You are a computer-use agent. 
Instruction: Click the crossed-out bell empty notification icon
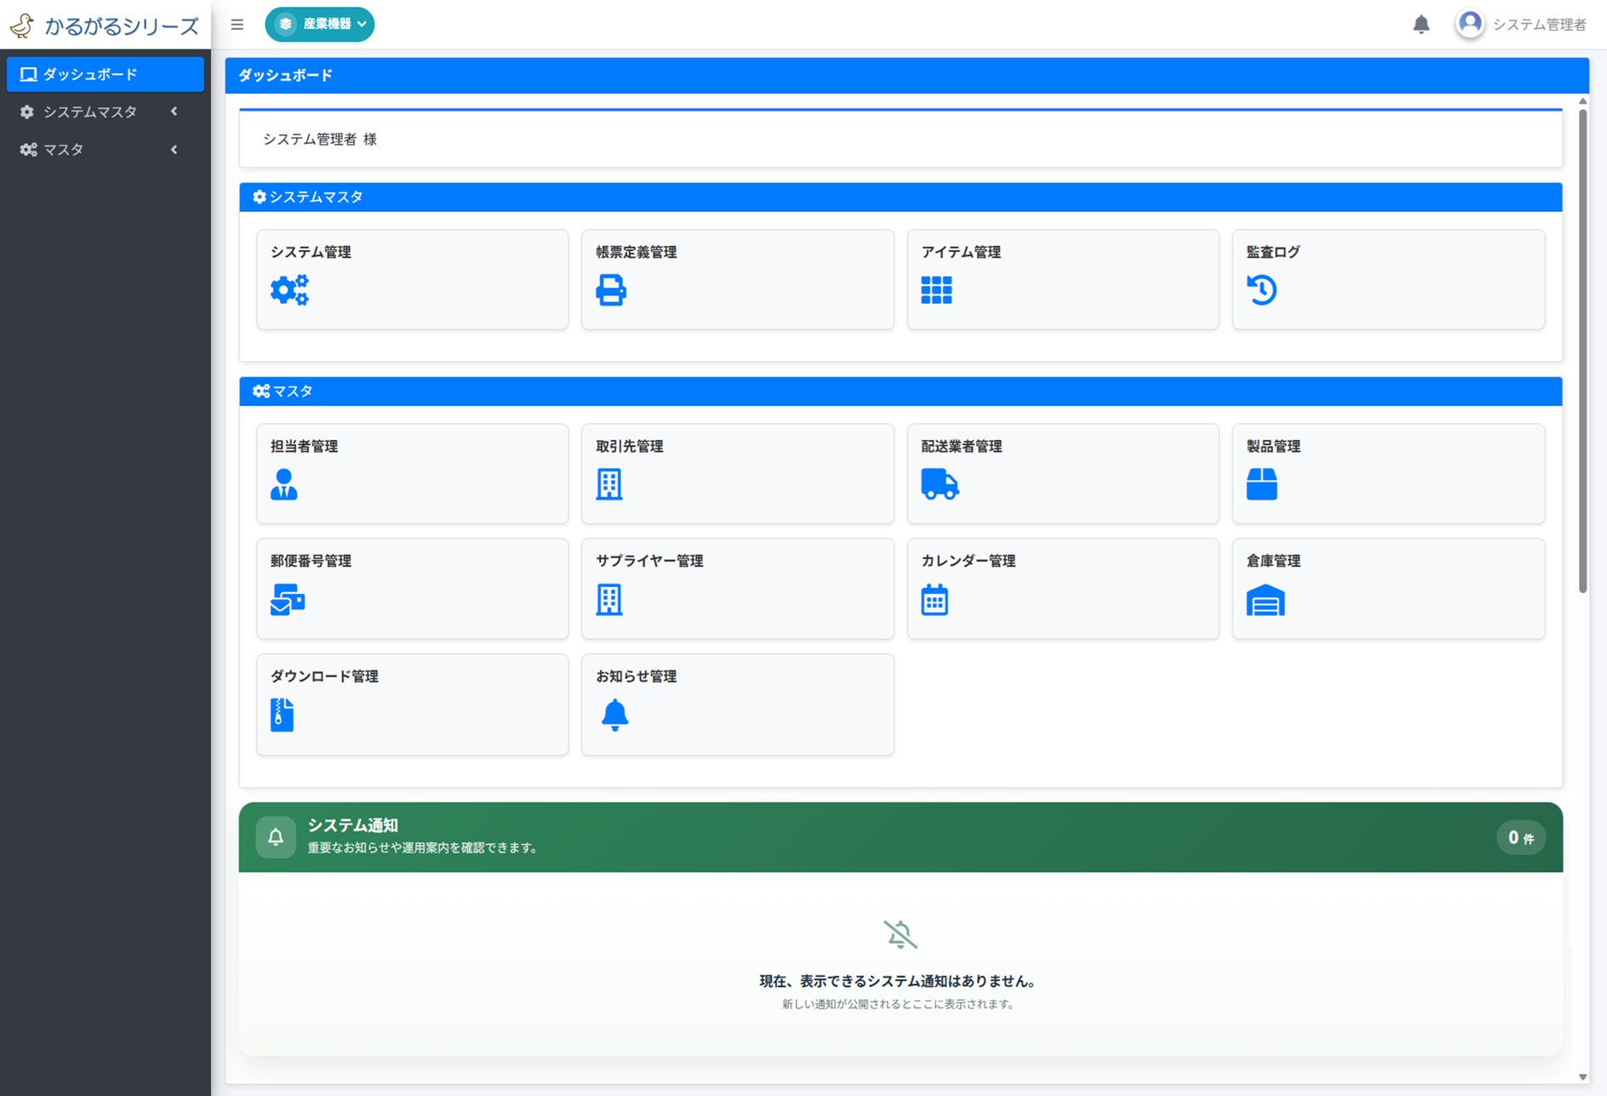[x=901, y=934]
